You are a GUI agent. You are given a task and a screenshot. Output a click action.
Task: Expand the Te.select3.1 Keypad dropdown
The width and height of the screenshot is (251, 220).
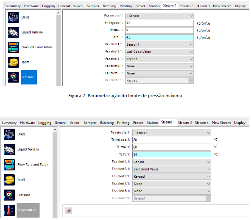pos(172,176)
